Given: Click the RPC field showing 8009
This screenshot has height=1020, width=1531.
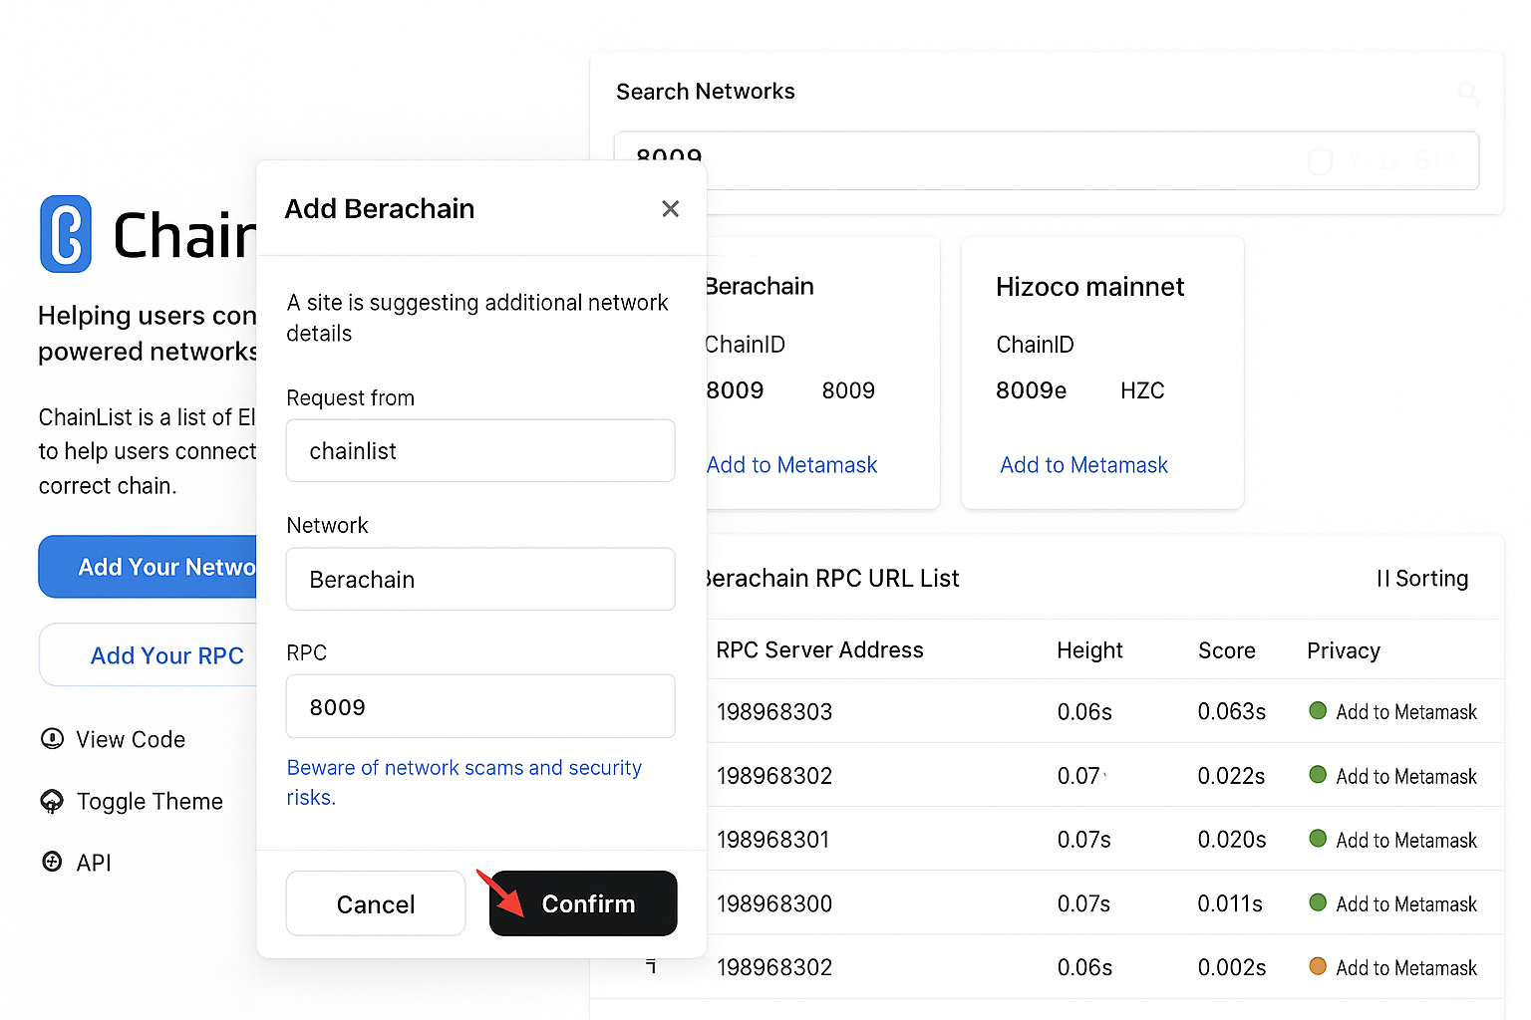Looking at the screenshot, I should pos(480,706).
